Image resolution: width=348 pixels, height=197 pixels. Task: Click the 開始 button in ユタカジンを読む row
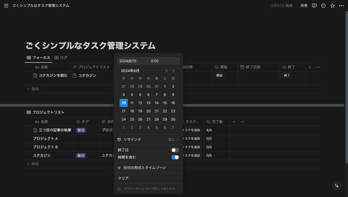(x=219, y=76)
